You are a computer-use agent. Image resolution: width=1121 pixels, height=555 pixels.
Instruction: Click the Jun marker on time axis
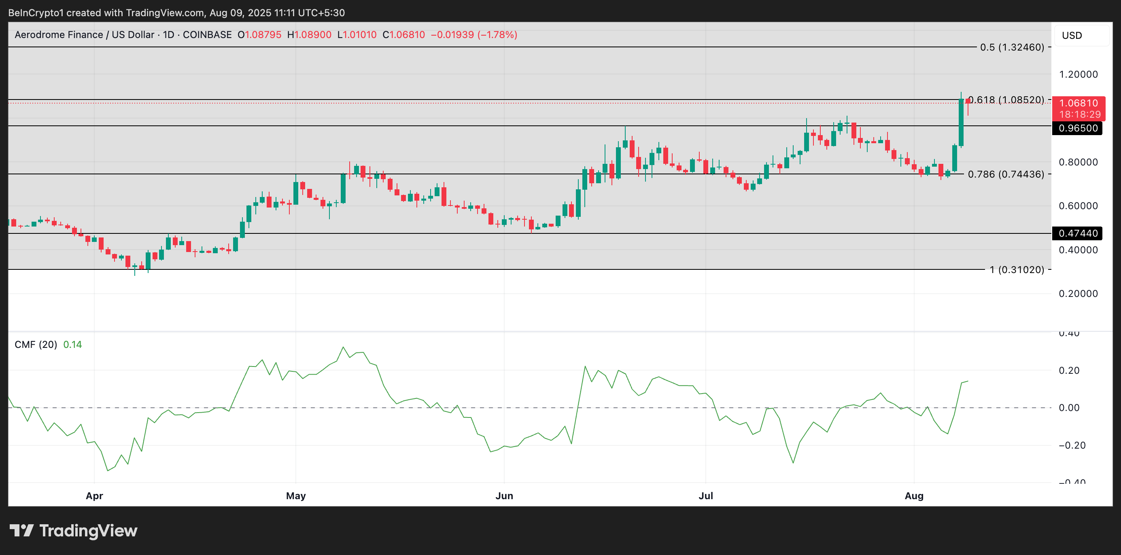(504, 496)
